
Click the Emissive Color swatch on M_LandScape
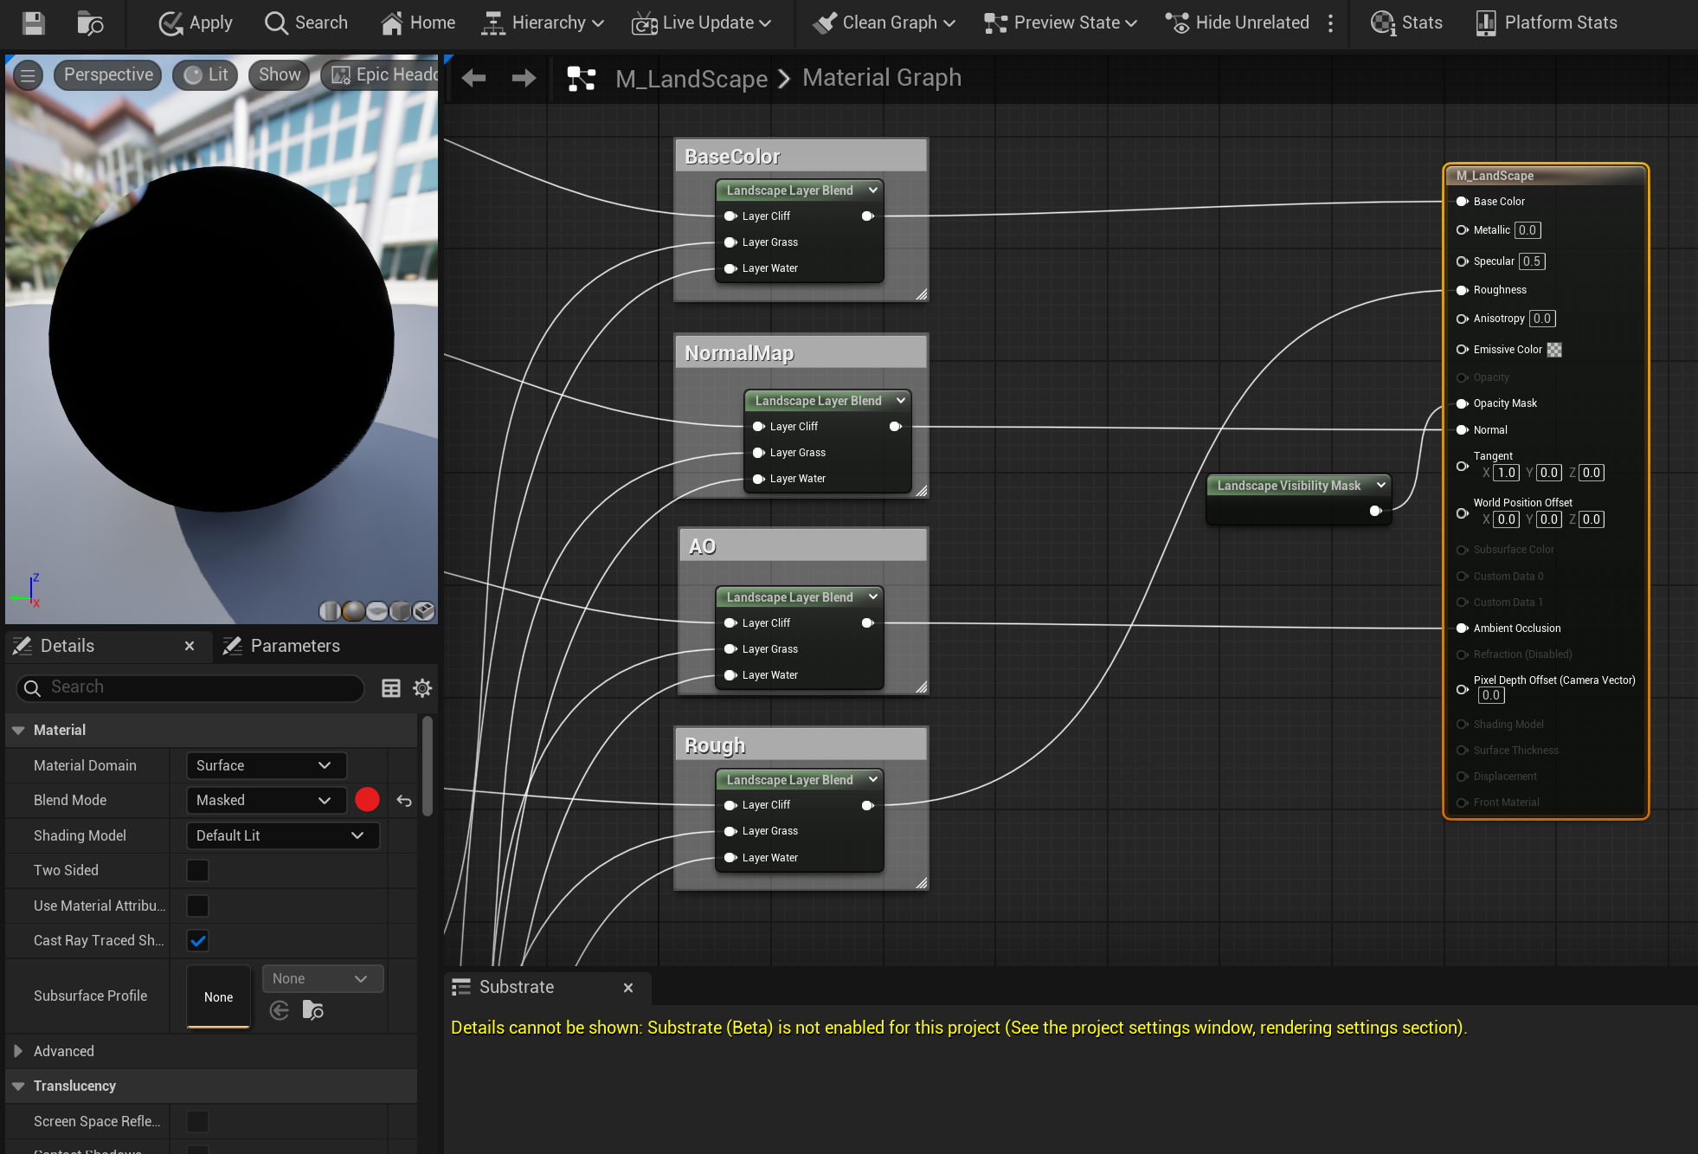coord(1554,350)
